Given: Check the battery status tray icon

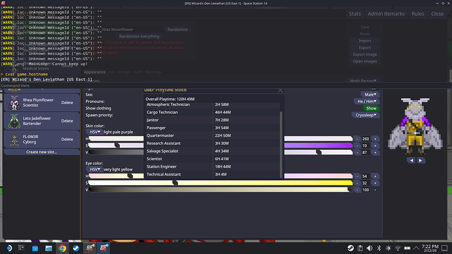Looking at the screenshot, I should pyautogui.click(x=407, y=248).
